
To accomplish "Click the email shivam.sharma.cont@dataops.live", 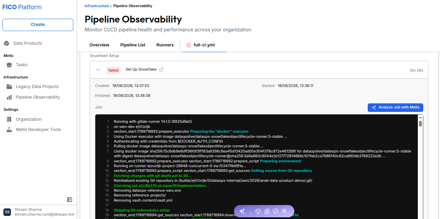I will pos(44,215).
